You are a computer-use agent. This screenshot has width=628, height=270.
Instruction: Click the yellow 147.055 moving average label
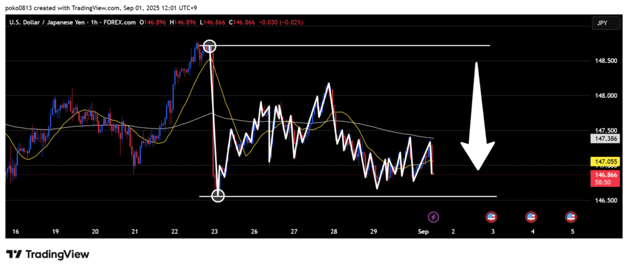coord(603,162)
